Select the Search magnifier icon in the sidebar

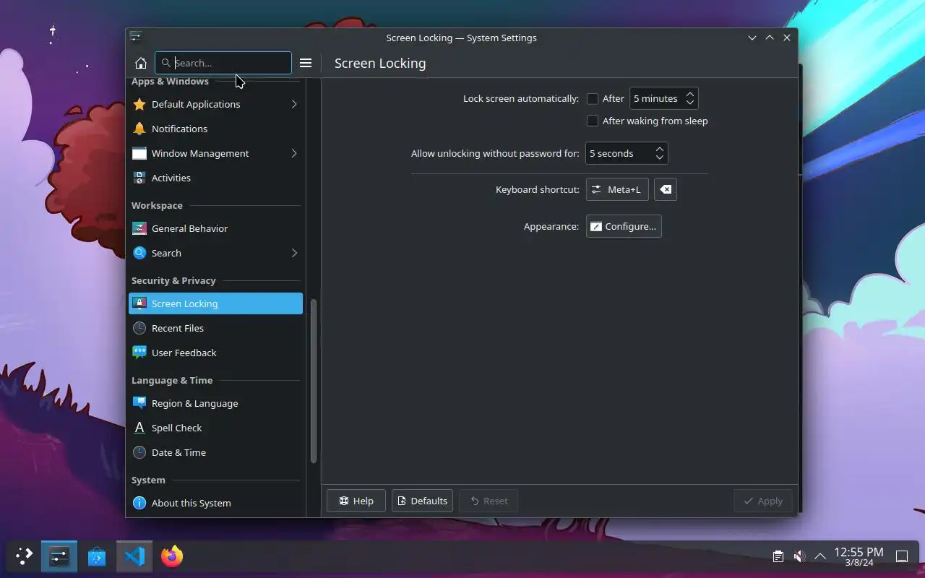139,253
